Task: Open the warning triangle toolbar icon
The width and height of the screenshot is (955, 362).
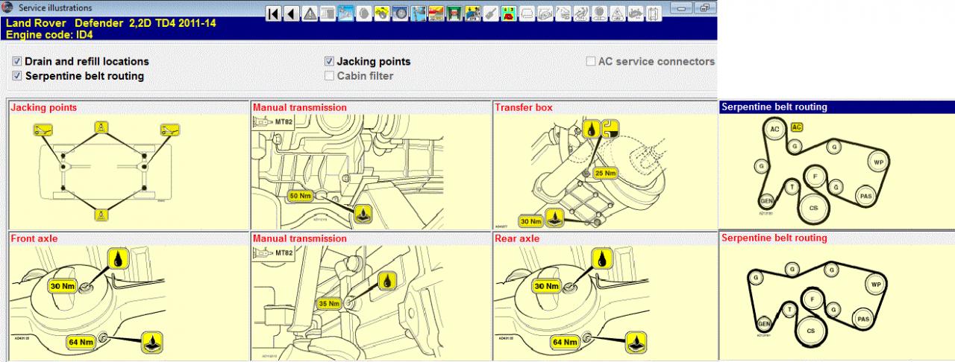Action: tap(310, 13)
